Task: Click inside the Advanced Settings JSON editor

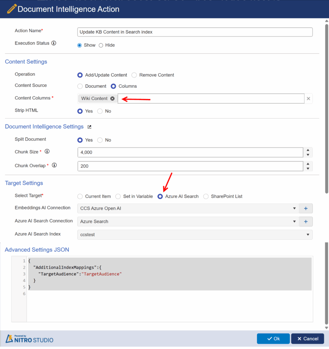Action: point(169,303)
